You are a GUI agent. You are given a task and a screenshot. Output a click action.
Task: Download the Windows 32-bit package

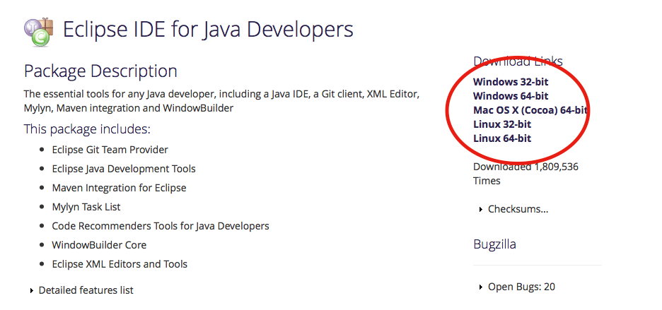(511, 82)
